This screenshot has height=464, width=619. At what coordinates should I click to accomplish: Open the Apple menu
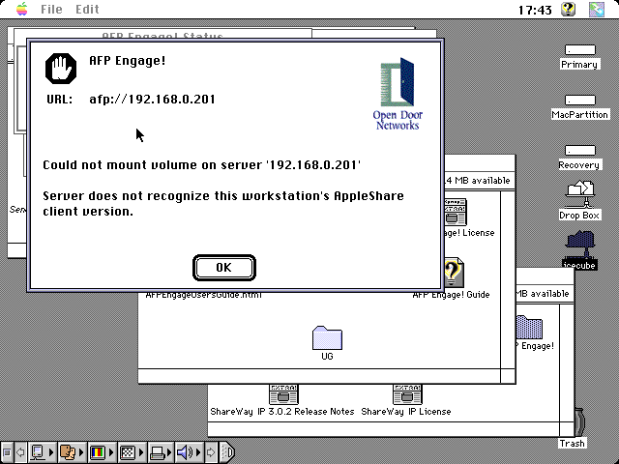pos(22,9)
